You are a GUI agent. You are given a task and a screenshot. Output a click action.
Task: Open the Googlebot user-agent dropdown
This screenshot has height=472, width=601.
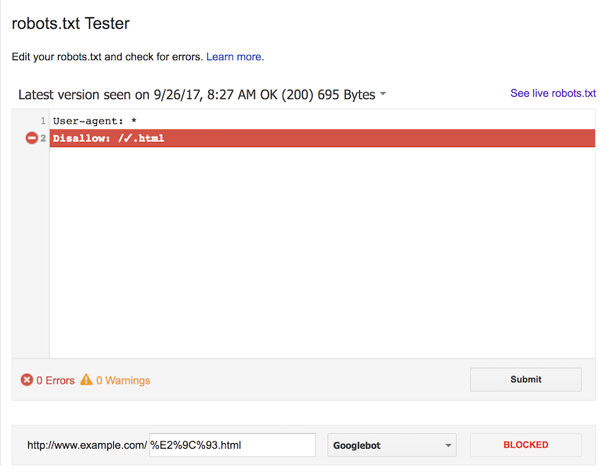click(x=392, y=445)
